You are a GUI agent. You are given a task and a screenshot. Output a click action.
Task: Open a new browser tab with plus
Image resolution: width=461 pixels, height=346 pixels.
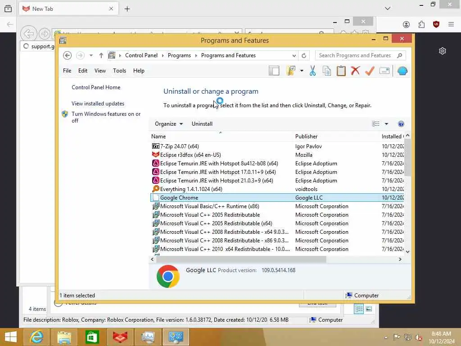tap(127, 9)
